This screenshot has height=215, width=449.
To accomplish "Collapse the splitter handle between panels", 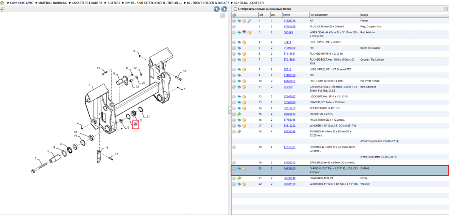I will tap(229, 110).
